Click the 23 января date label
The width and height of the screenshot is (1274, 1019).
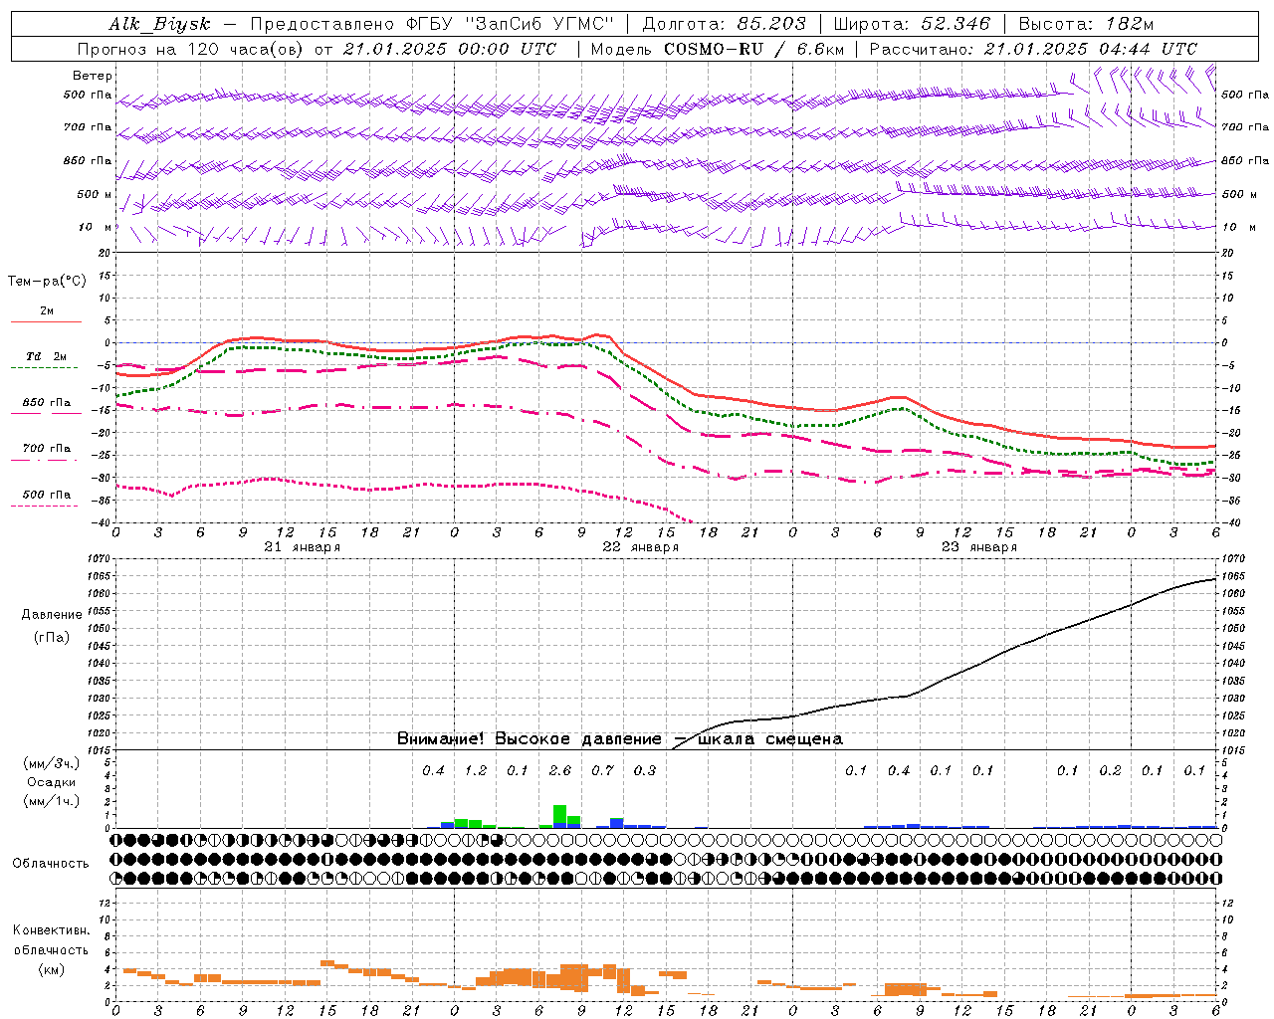pos(979,546)
